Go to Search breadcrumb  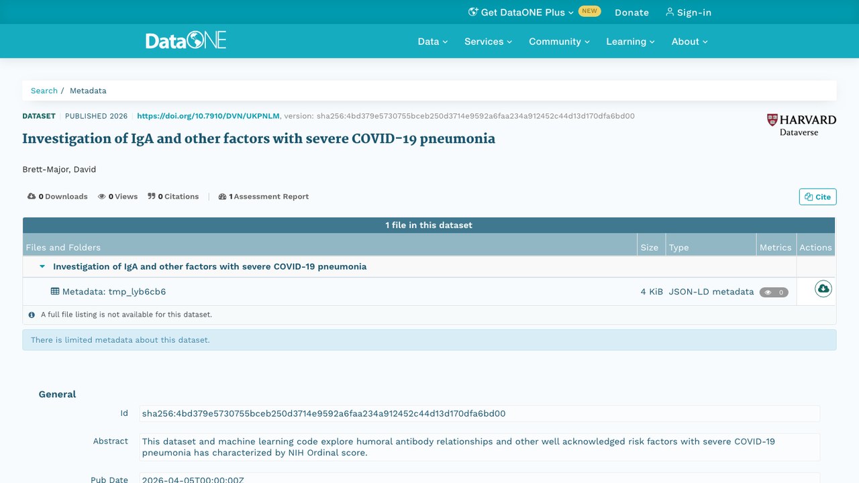44,91
